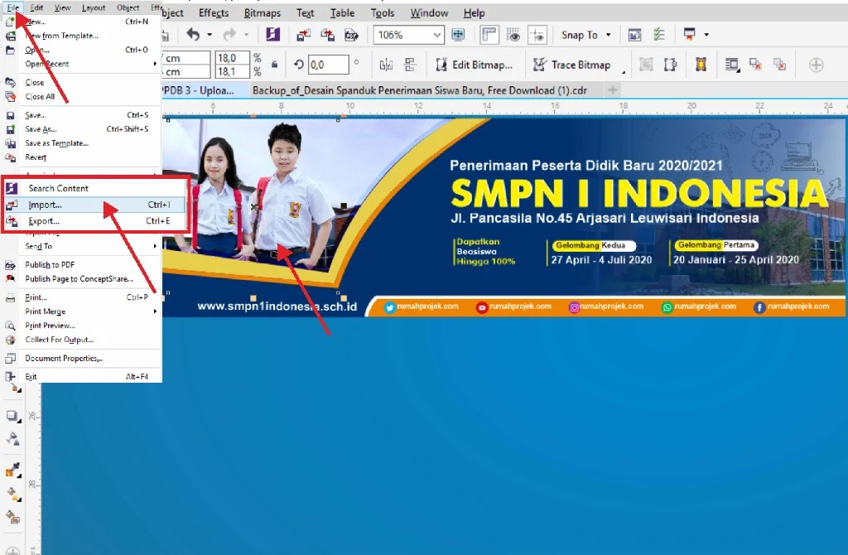848x555 pixels.
Task: Click the rotation angle 0,0 field
Action: click(328, 65)
